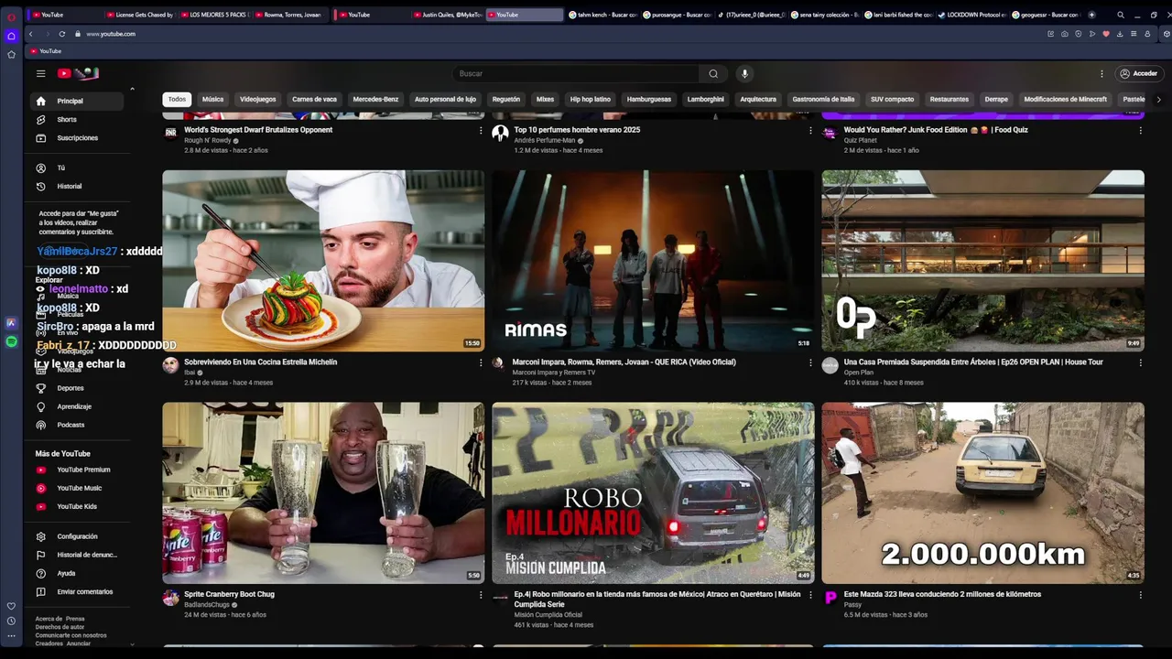
Task: Show more filter chips with right arrow
Action: 1158,99
